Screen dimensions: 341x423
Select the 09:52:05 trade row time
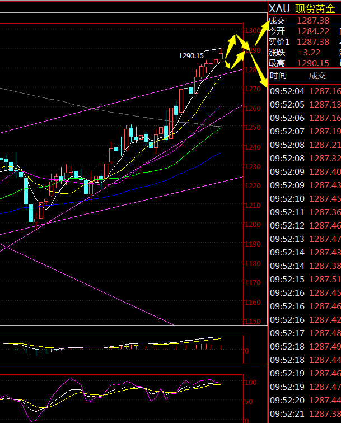click(x=287, y=105)
